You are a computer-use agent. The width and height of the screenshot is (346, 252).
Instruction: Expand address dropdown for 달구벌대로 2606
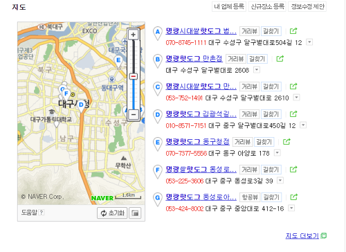click(257, 70)
